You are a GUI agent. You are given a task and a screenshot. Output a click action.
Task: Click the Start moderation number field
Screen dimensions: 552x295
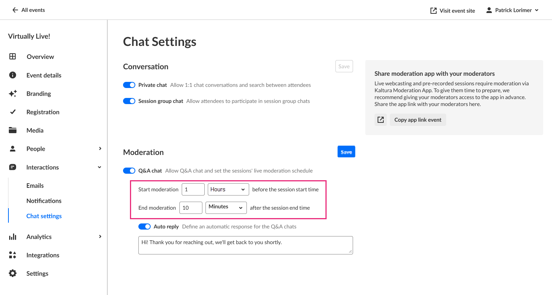click(x=193, y=189)
